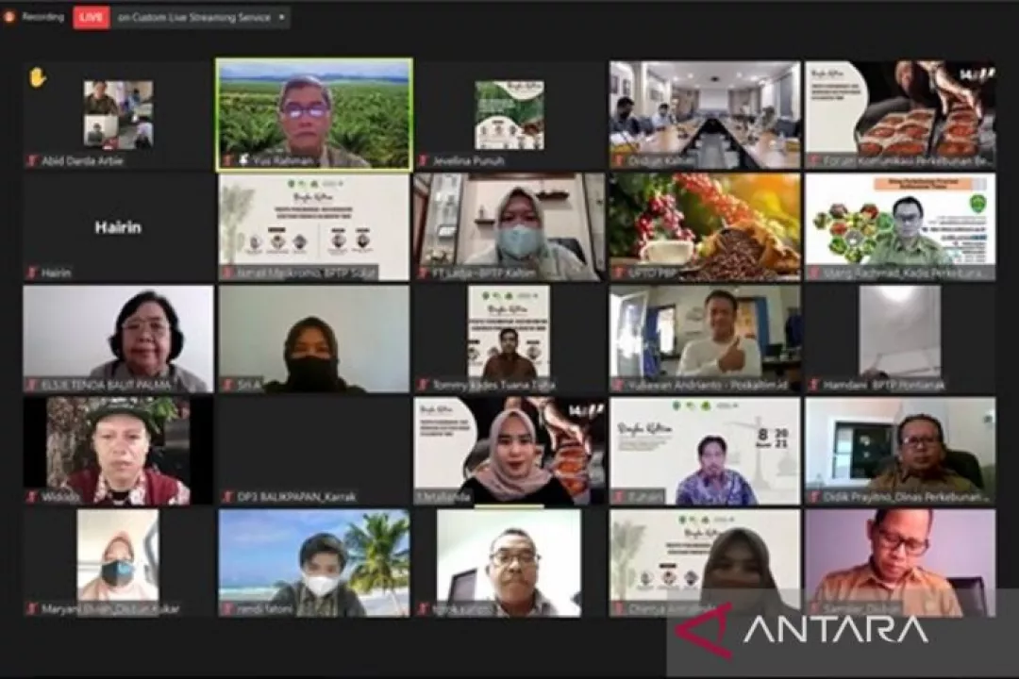This screenshot has height=679, width=1019.
Task: Select the BPTP Sulut participant's poster tile
Action: (314, 227)
